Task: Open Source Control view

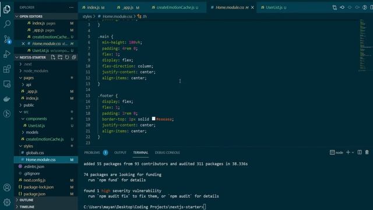Action: [7, 39]
